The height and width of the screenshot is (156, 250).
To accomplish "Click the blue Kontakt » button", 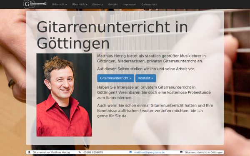I will [x=146, y=78].
